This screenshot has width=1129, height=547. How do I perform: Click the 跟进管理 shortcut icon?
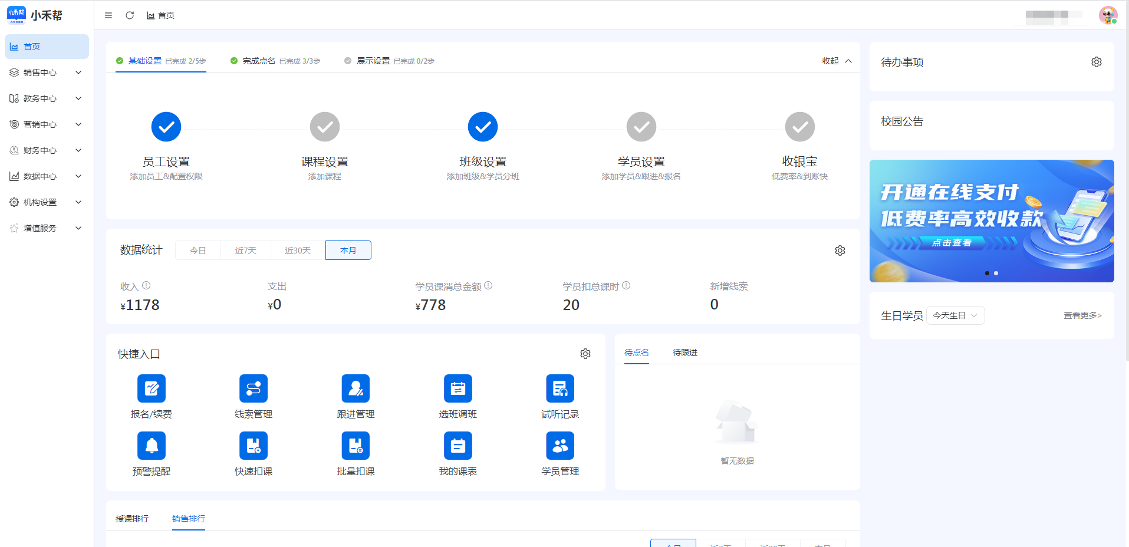[356, 389]
